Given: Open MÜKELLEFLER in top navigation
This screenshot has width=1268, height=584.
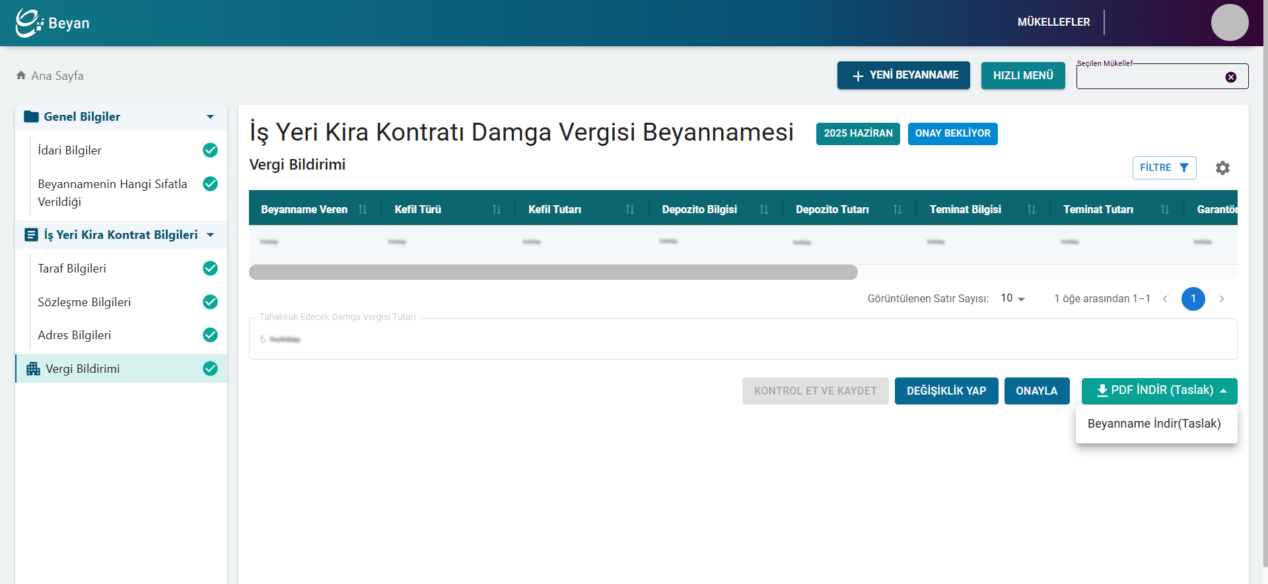Looking at the screenshot, I should (x=1053, y=22).
